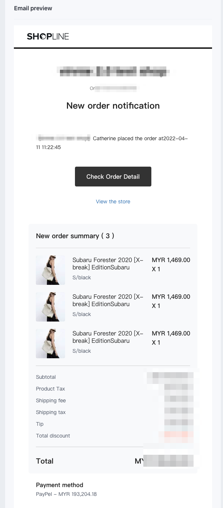Click the New order notification title
This screenshot has width=223, height=508.
113,106
